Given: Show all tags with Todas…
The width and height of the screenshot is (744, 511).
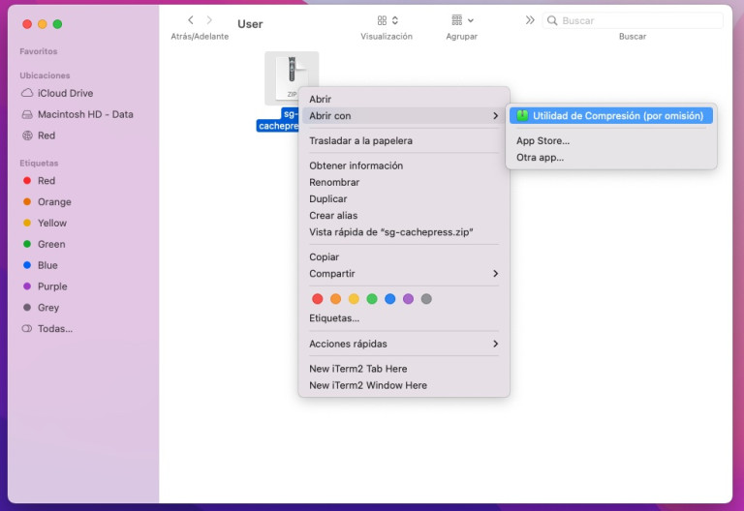Looking at the screenshot, I should click(46, 328).
